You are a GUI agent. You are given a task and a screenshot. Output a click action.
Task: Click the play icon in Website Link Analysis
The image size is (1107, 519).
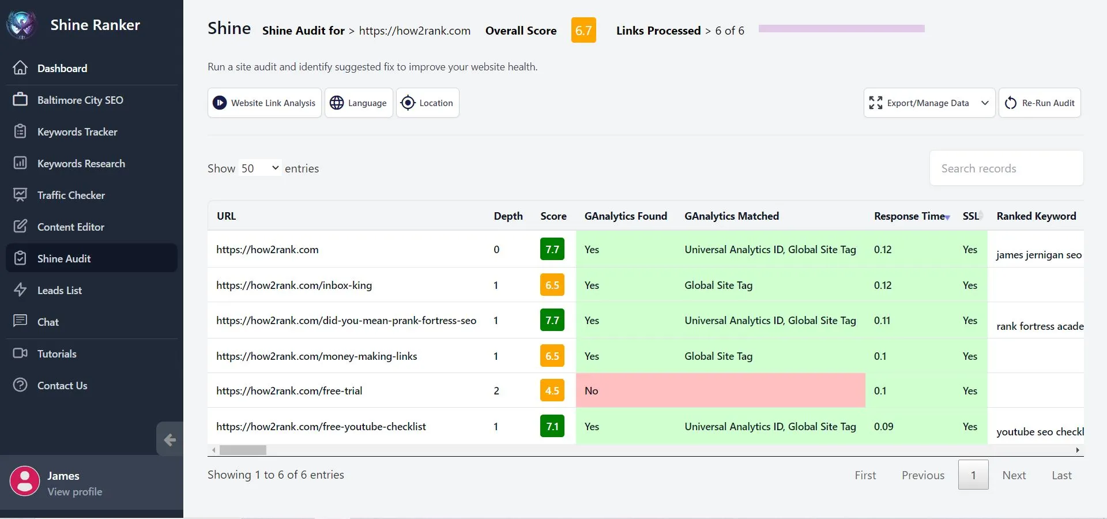(x=220, y=103)
